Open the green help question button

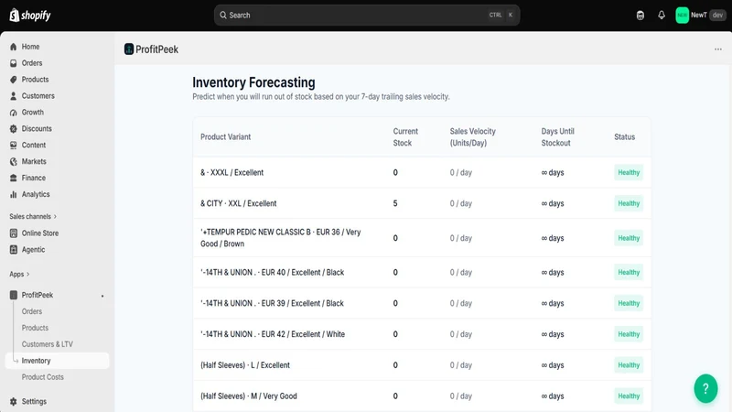(x=705, y=388)
